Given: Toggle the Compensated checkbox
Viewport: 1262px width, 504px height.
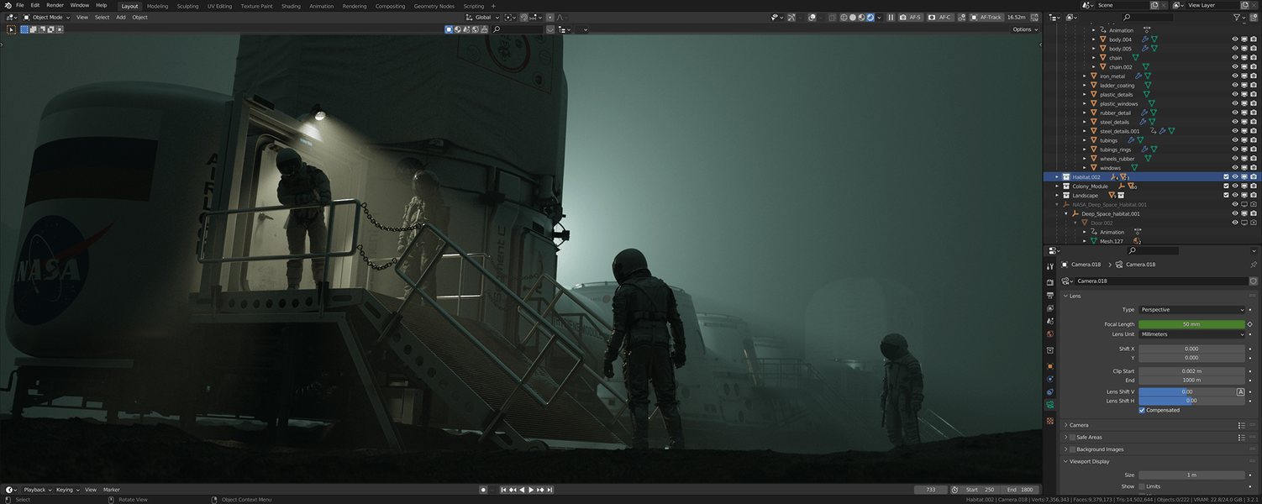Looking at the screenshot, I should [x=1142, y=410].
